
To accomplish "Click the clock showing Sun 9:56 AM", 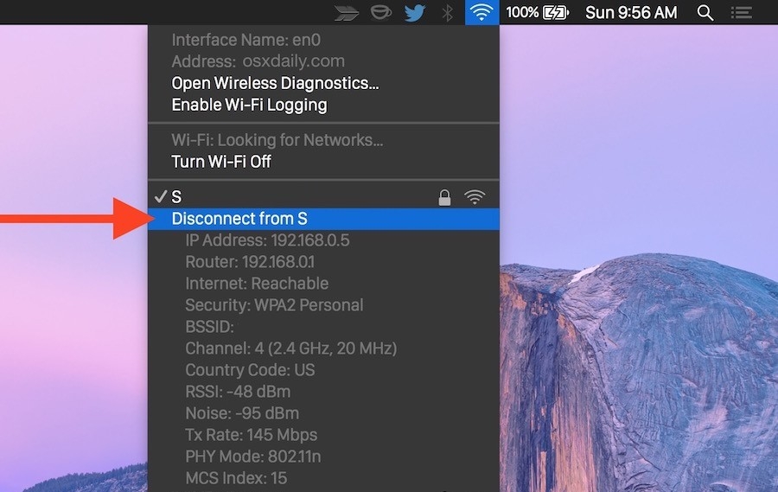I will 631,12.
